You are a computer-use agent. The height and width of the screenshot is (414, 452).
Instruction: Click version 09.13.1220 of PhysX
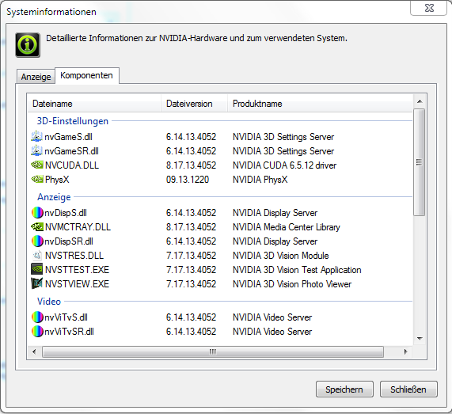(188, 180)
